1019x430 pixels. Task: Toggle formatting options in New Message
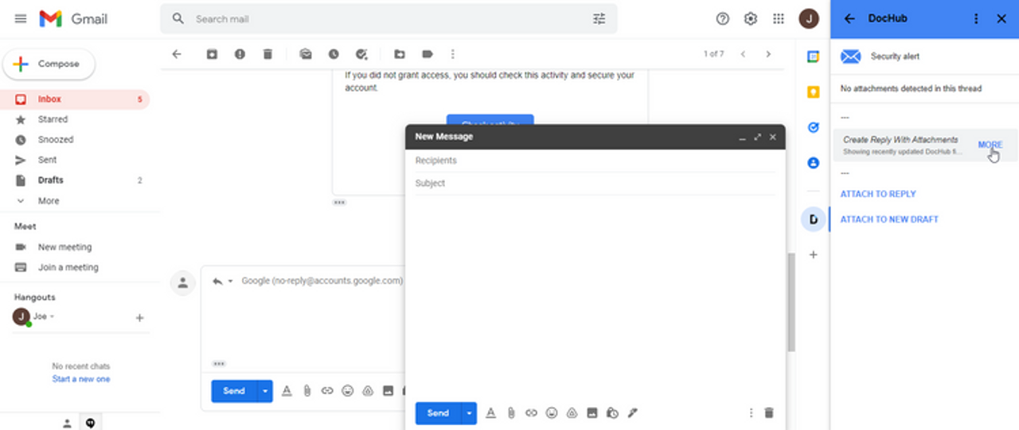click(490, 413)
